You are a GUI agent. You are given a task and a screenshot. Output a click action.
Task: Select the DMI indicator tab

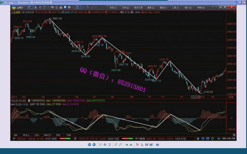click(x=69, y=135)
